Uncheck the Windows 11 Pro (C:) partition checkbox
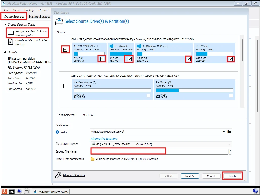The image size is (260, 195). click(189, 59)
